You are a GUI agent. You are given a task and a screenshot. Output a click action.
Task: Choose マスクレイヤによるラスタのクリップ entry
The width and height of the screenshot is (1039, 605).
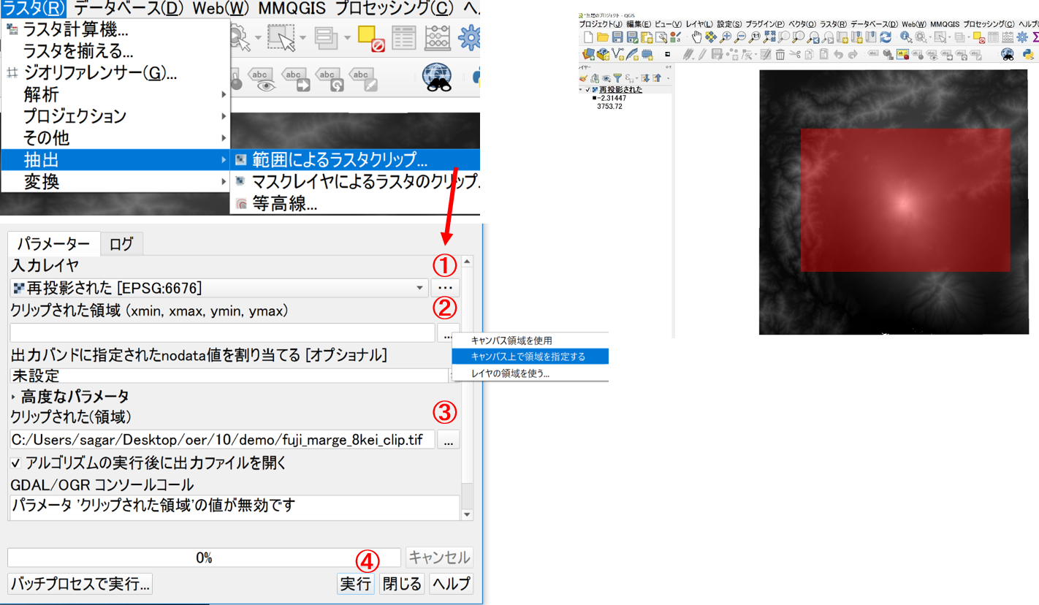356,181
